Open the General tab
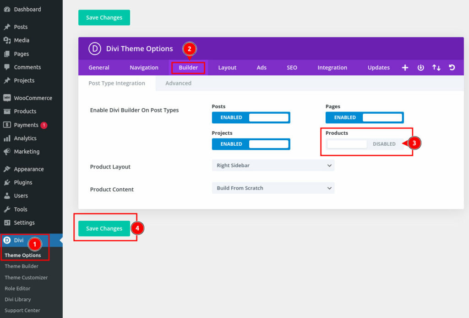This screenshot has height=318, width=469. coord(99,68)
